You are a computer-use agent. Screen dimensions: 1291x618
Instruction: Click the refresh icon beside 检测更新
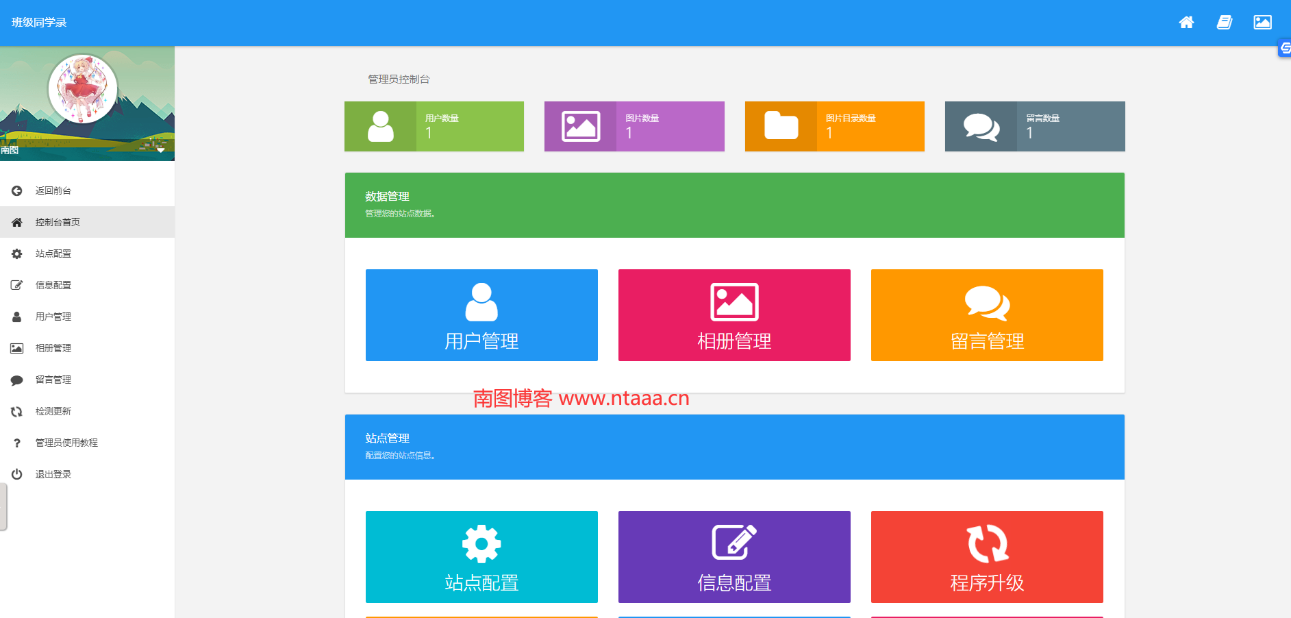pyautogui.click(x=17, y=412)
